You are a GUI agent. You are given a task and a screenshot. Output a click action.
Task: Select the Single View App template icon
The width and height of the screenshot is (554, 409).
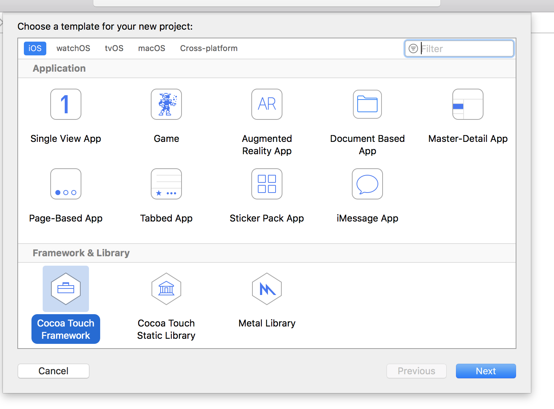66,104
